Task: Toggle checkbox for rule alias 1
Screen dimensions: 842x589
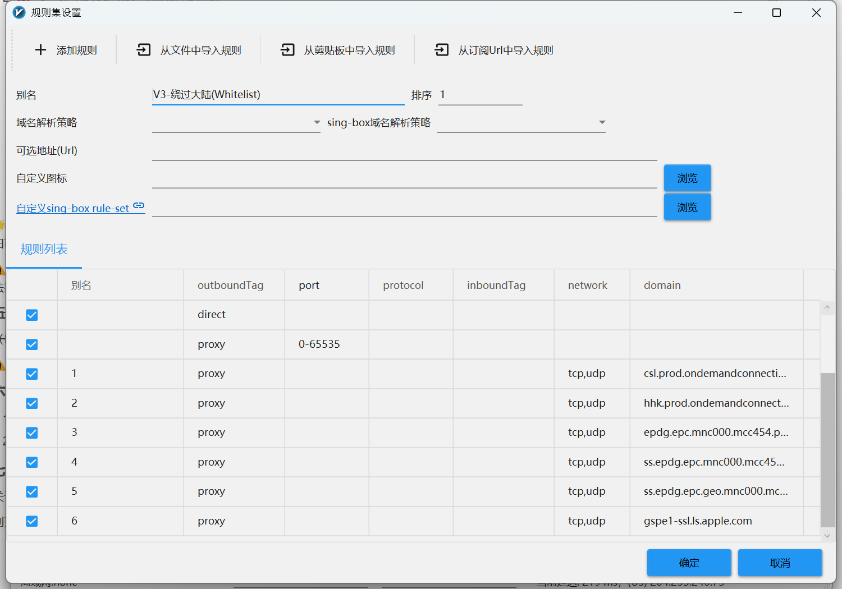Action: 32,374
